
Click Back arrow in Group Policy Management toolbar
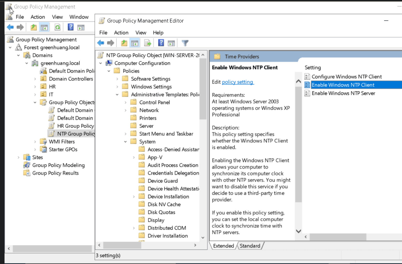[10, 27]
